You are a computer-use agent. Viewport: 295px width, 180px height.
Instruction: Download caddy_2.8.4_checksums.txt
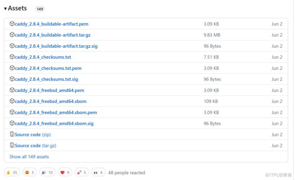point(43,57)
